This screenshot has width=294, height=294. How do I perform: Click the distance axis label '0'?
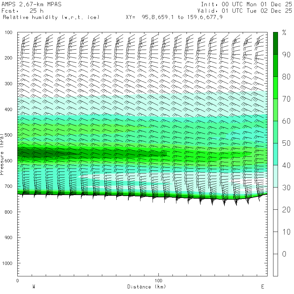18,281
